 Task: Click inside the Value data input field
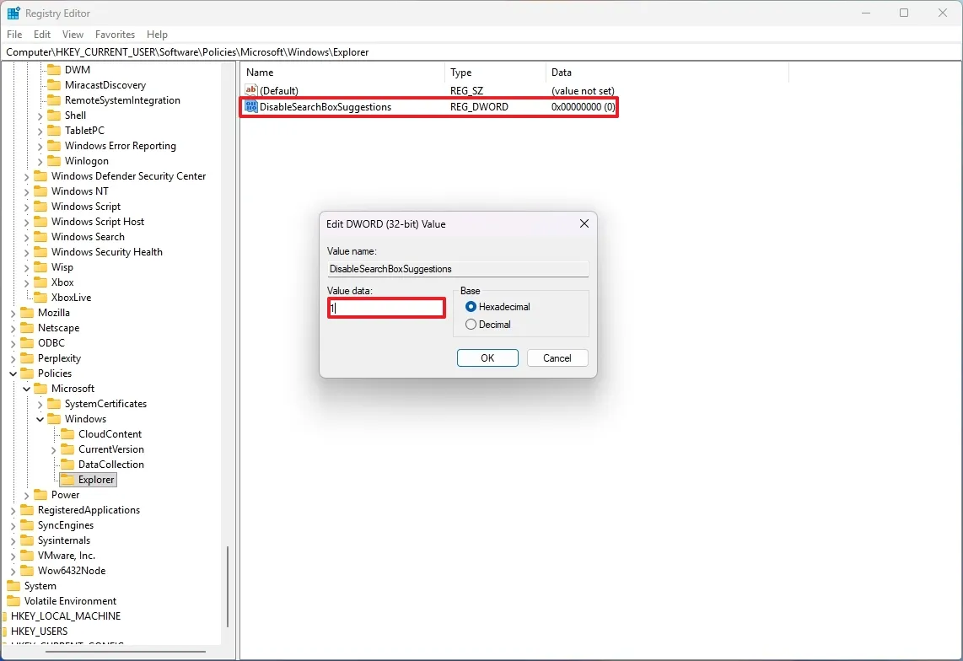pos(385,308)
